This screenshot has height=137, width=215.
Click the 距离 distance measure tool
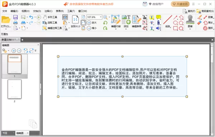pyautogui.click(x=208, y=17)
